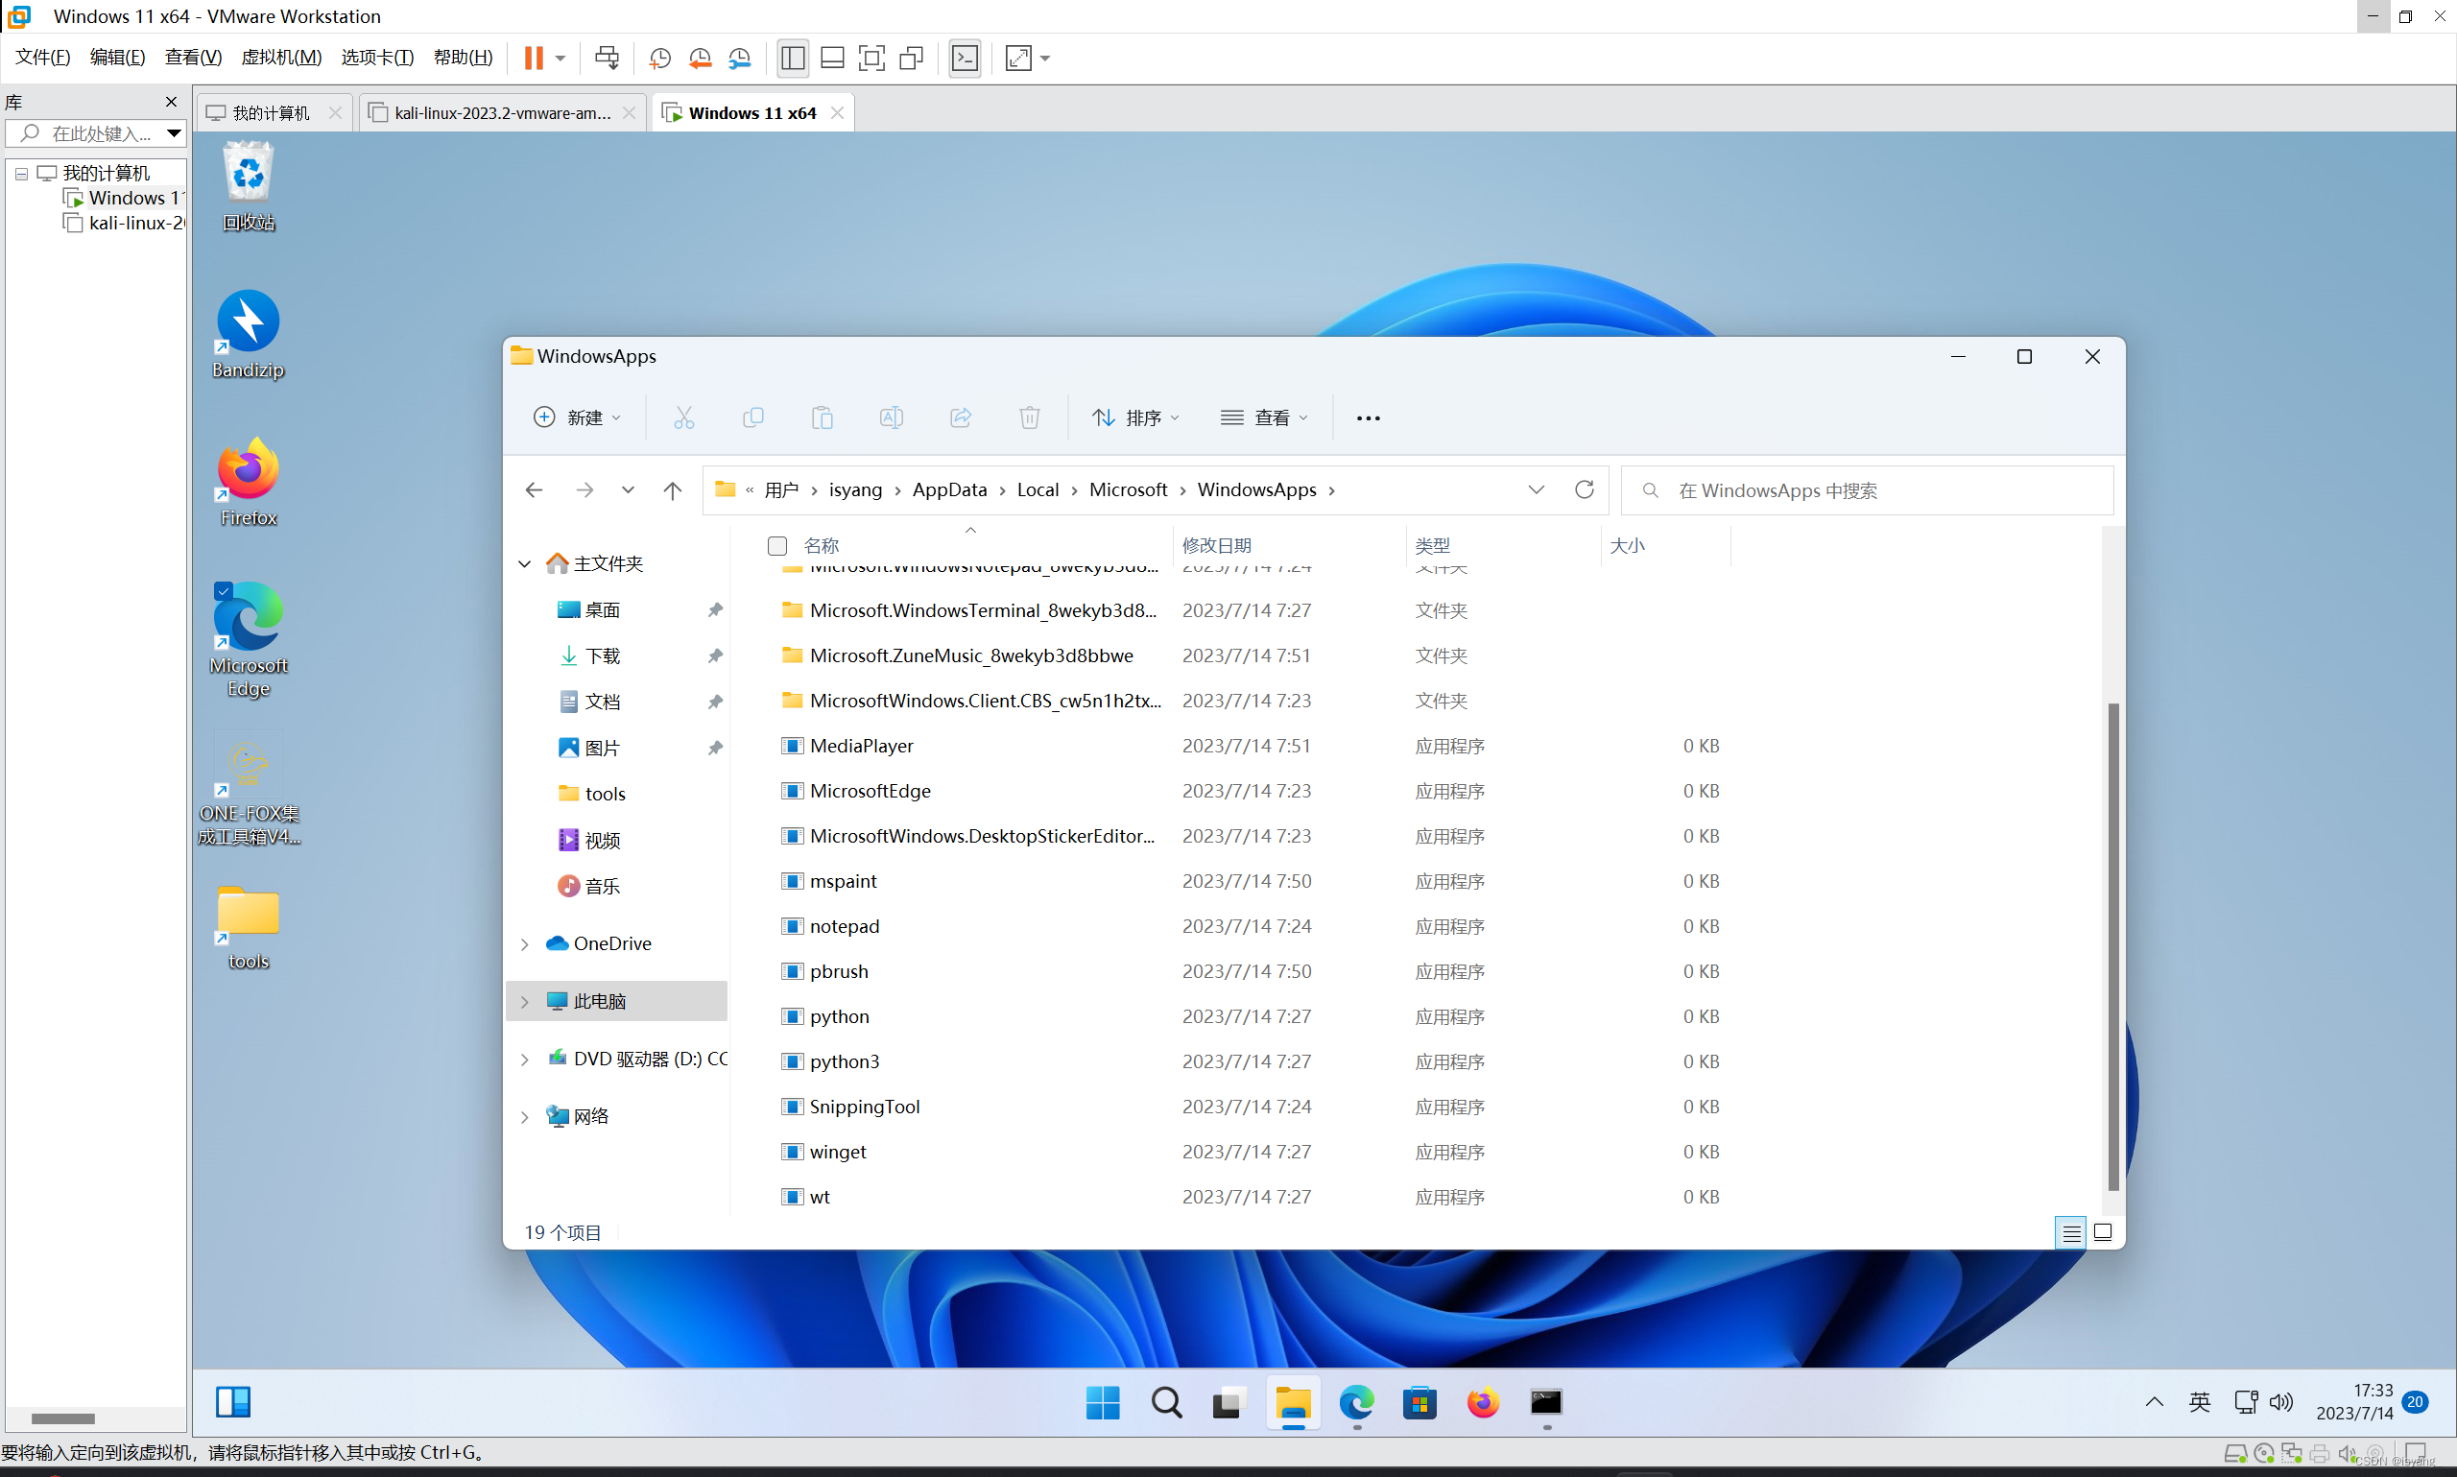Screen dimensions: 2457x1477
Task: Toggle the VMware thumbnail bar view icon
Action: 832,58
